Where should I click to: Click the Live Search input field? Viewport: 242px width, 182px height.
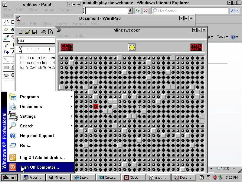click(190, 11)
